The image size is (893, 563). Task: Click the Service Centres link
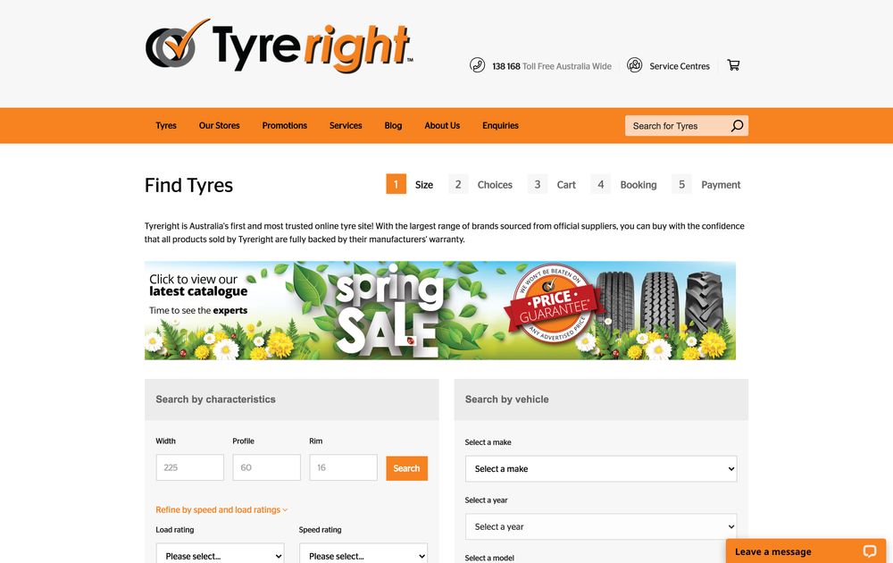click(x=680, y=66)
